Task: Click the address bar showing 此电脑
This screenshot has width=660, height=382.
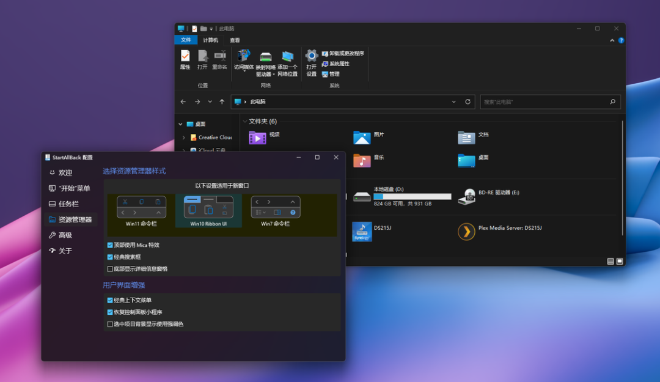Action: (353, 101)
